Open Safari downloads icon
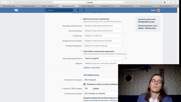181x102 pixels. 165,2
